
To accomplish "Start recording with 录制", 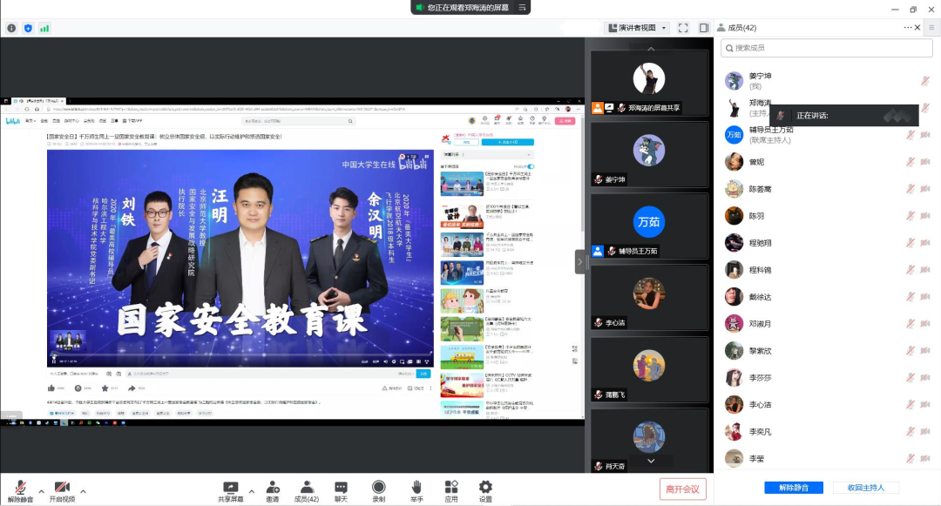I will point(378,491).
